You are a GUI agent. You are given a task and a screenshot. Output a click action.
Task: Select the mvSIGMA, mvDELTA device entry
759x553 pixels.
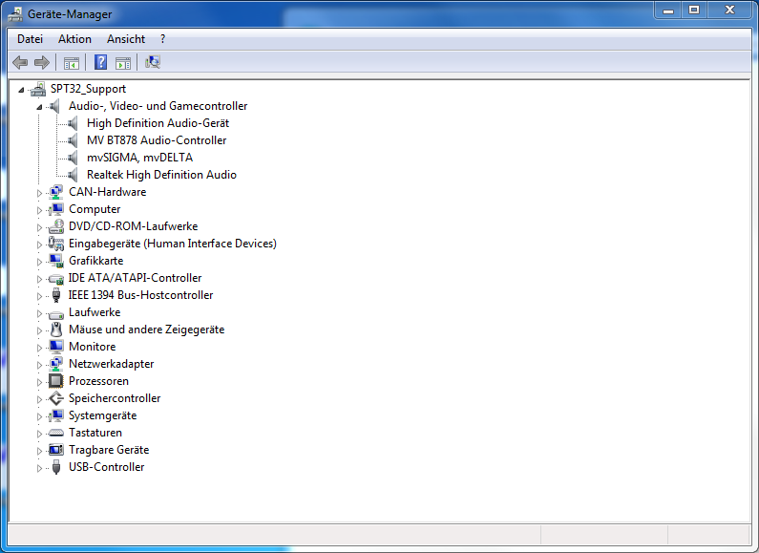[x=139, y=158]
